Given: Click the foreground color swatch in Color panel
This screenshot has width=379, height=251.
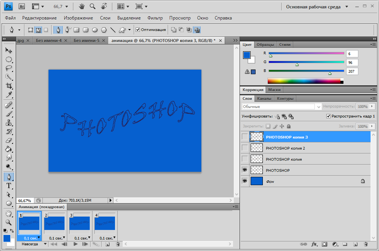Looking at the screenshot, I should [247, 55].
